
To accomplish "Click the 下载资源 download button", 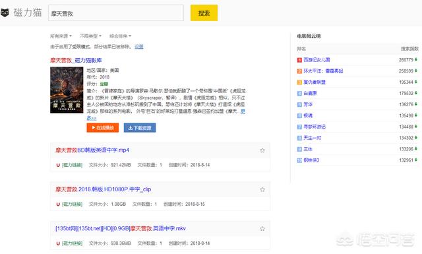I will (x=140, y=128).
